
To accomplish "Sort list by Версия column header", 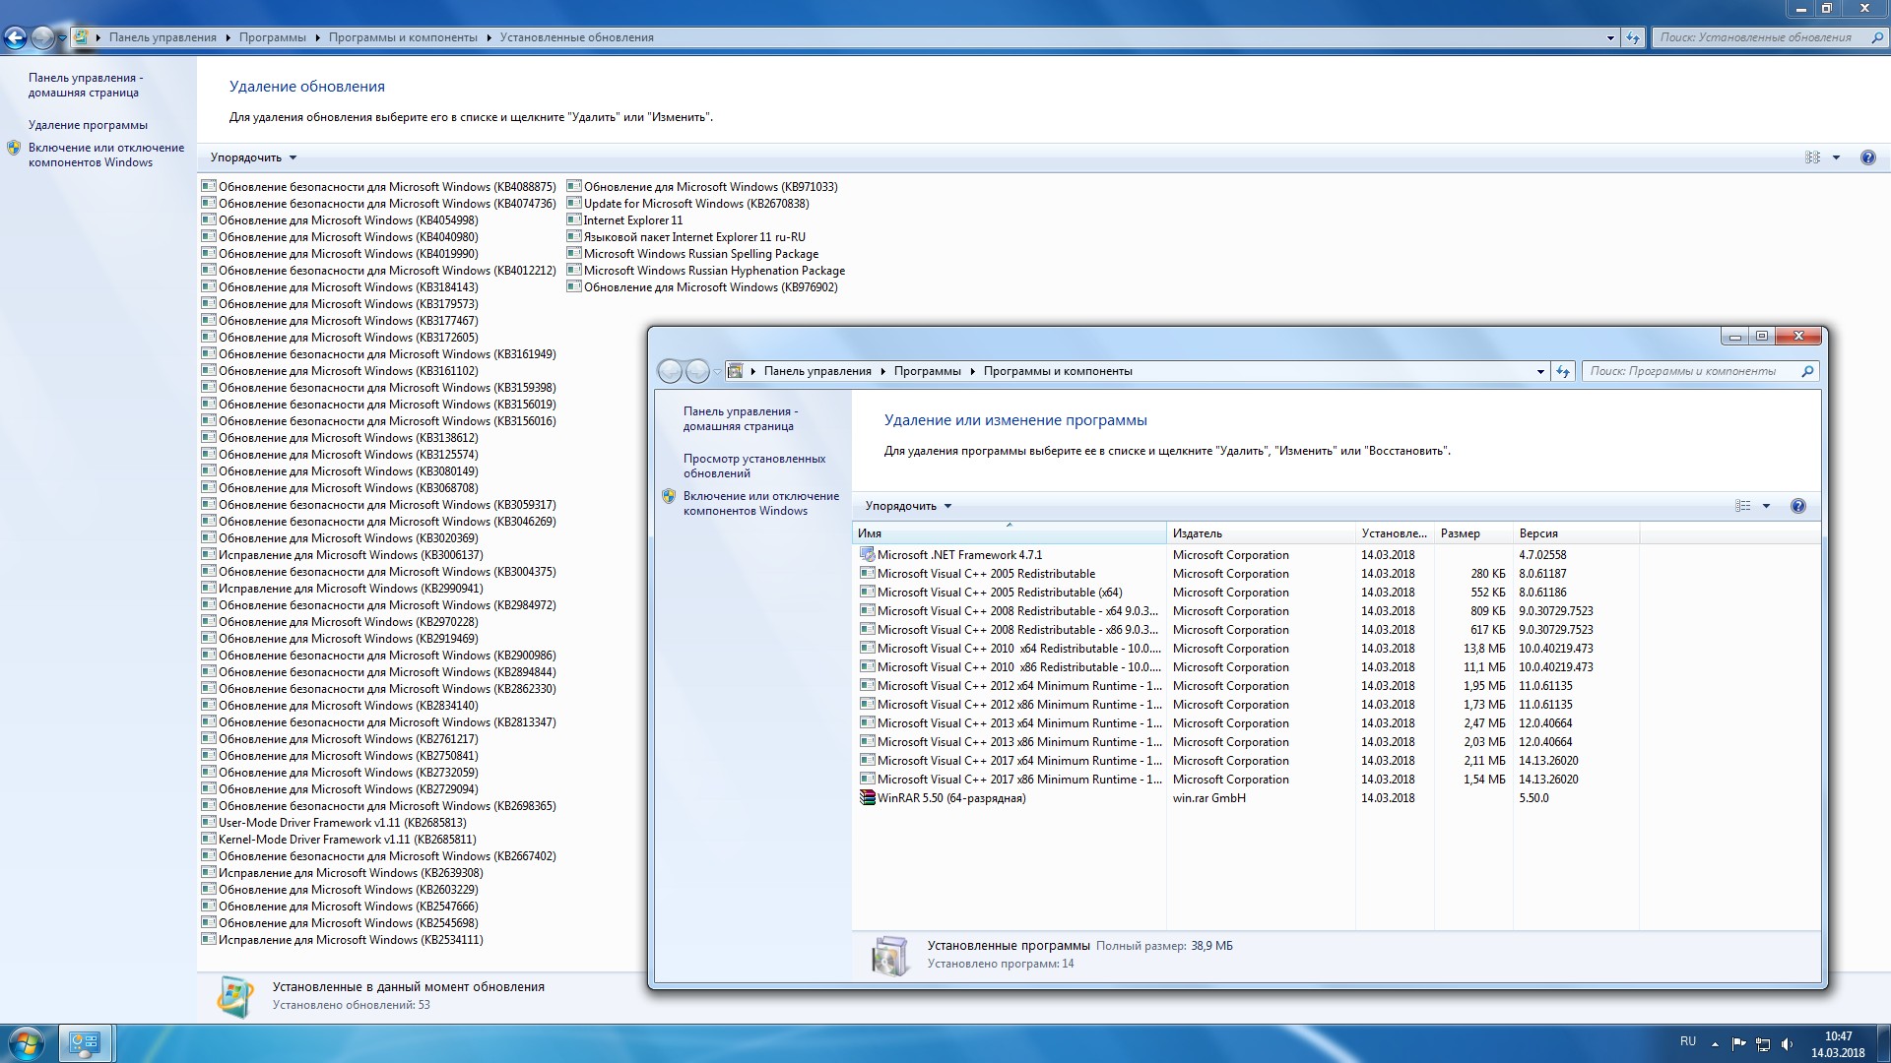I will click(1538, 533).
